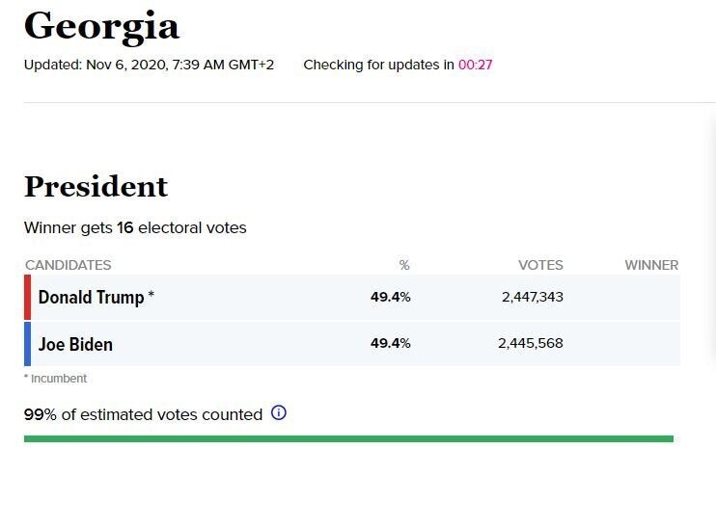This screenshot has width=716, height=528.
Task: Click Biden's 2,445,568 vote count
Action: coord(531,343)
